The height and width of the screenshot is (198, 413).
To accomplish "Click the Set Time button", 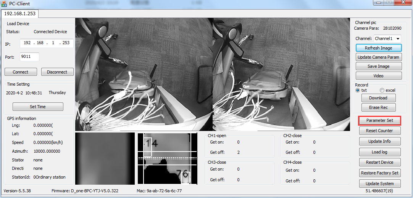I will click(x=38, y=107).
